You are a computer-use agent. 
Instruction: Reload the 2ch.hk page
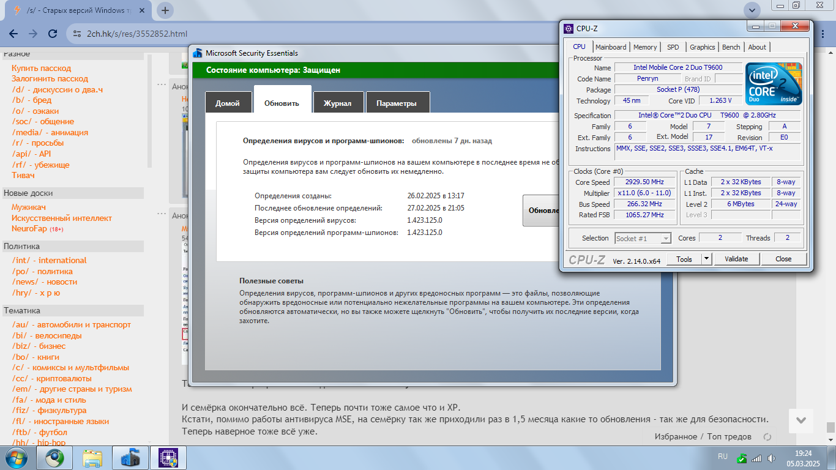[53, 34]
